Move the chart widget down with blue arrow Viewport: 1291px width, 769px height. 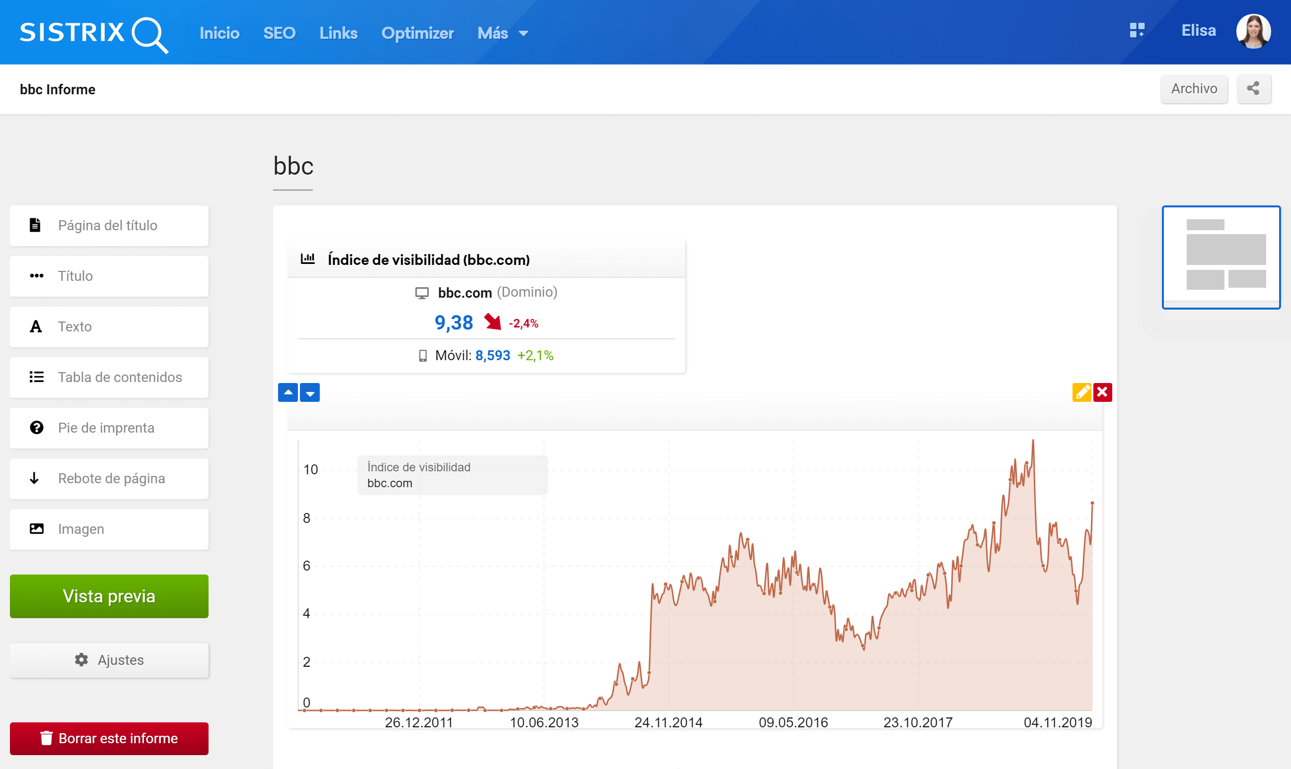coord(310,392)
